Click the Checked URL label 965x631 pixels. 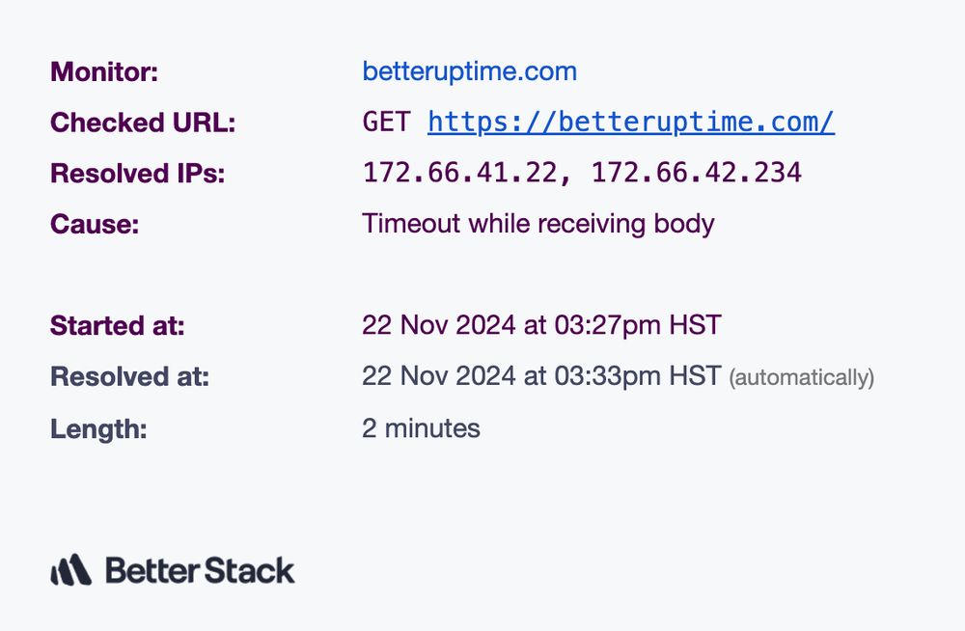coord(143,123)
